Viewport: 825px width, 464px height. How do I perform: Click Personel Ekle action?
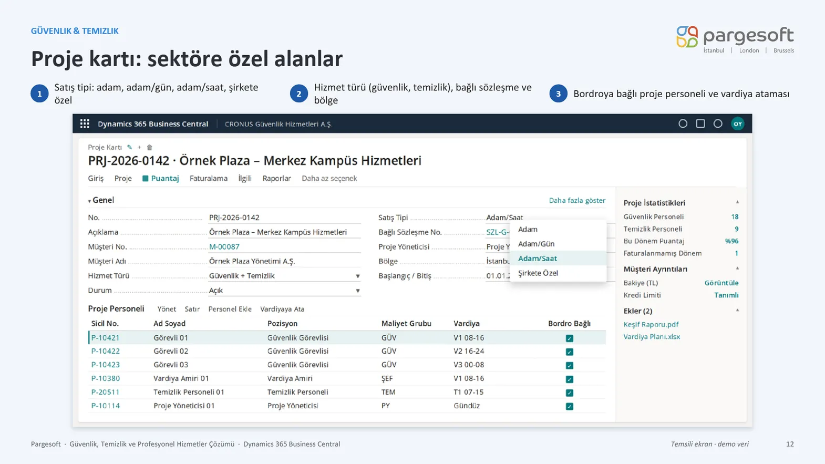(230, 309)
